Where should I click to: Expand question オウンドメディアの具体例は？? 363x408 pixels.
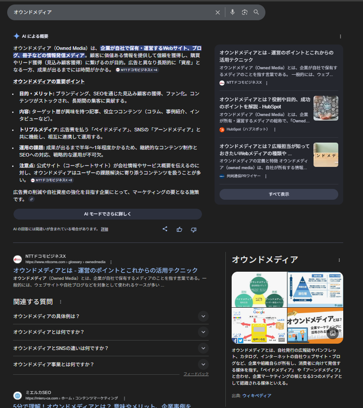(203, 316)
